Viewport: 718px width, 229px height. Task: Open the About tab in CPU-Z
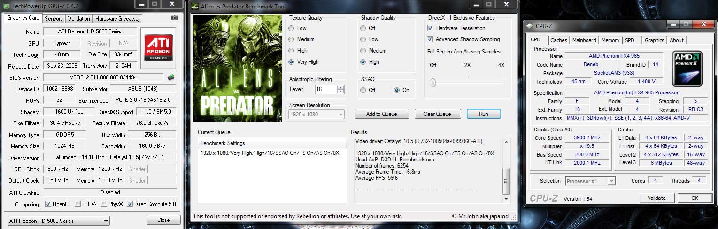coord(677,40)
